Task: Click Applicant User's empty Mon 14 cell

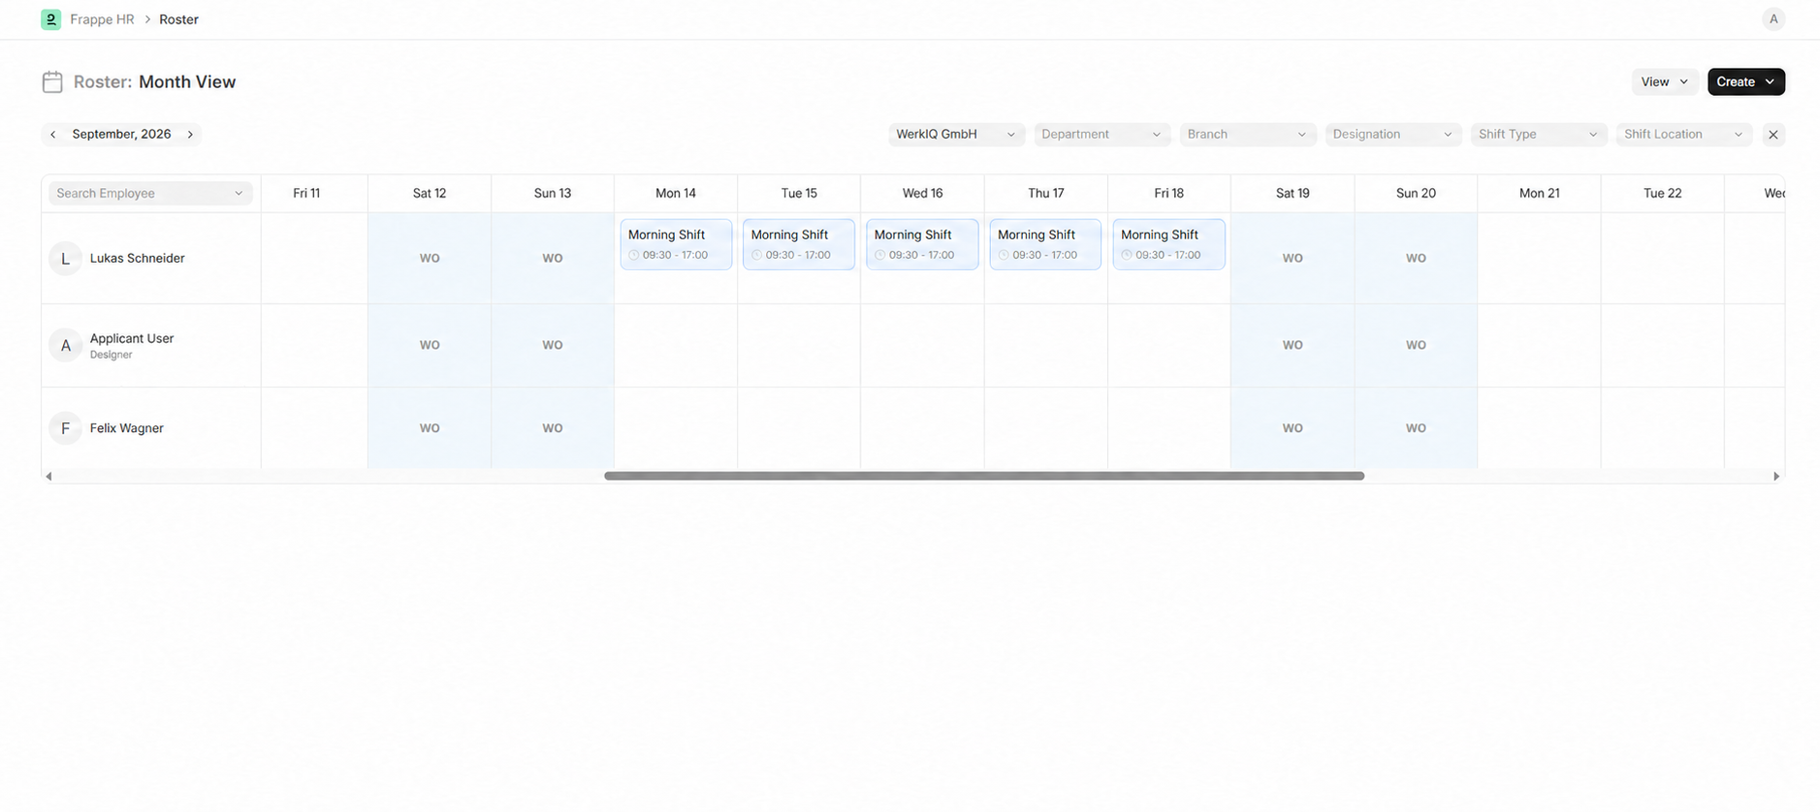Action: tap(676, 346)
